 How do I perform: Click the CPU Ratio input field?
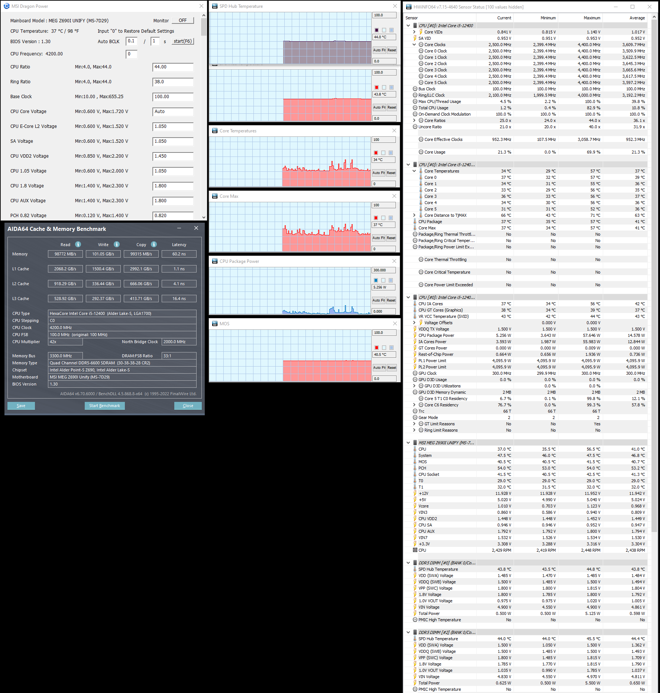(x=173, y=67)
